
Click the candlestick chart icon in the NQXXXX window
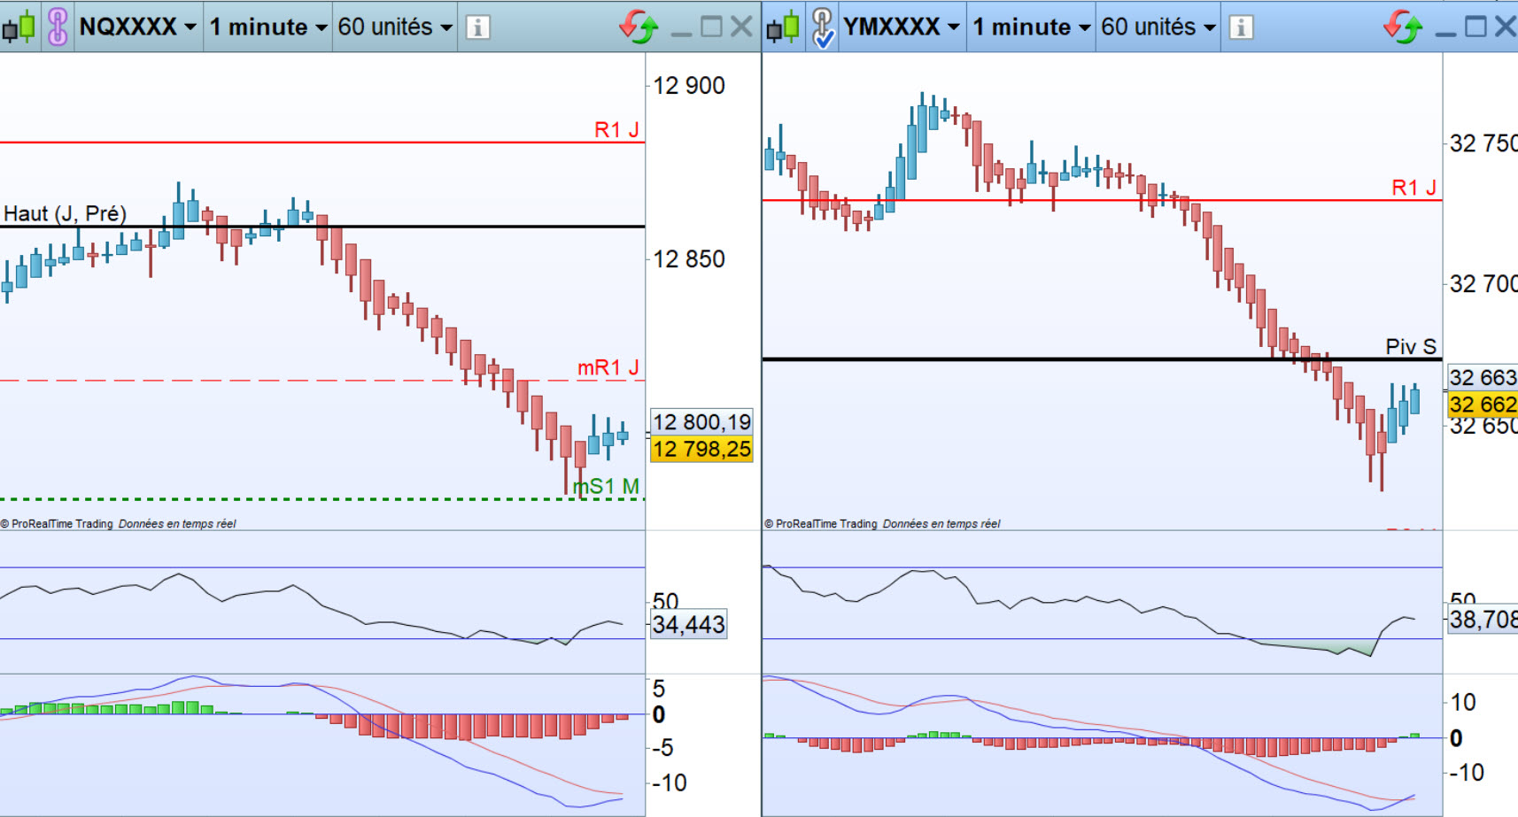[19, 27]
